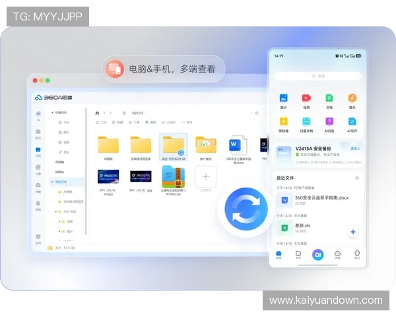Image resolution: width=396 pixels, height=317 pixels.
Task: Tap the center AI button in phone tab bar
Action: [x=318, y=255]
